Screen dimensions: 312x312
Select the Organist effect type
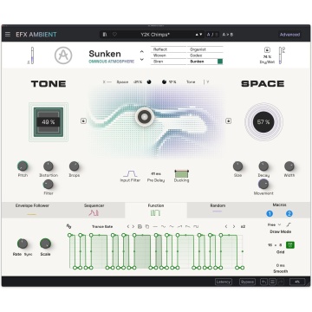coord(205,49)
